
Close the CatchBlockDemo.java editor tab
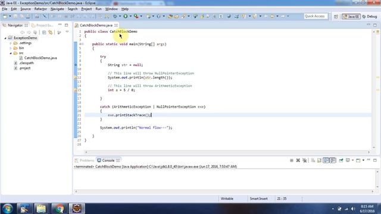click(x=116, y=25)
